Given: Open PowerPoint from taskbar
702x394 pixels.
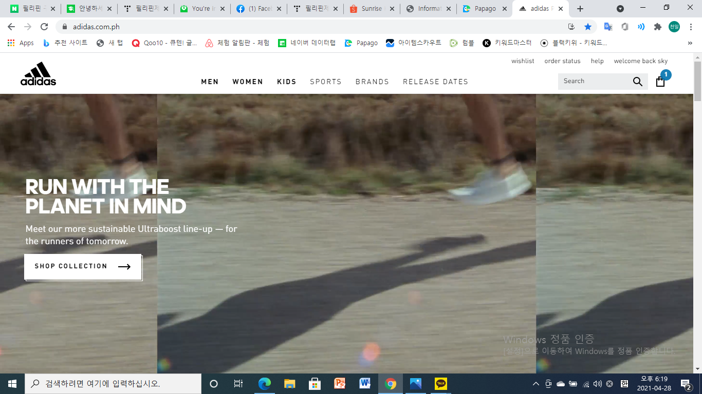Looking at the screenshot, I should coord(340,384).
